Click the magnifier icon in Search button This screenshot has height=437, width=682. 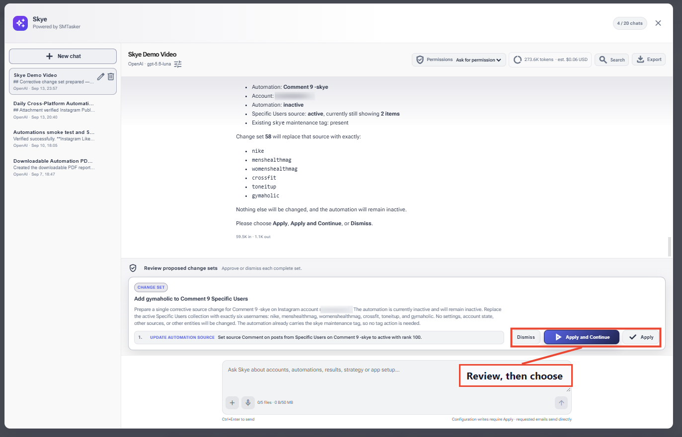[x=603, y=60]
